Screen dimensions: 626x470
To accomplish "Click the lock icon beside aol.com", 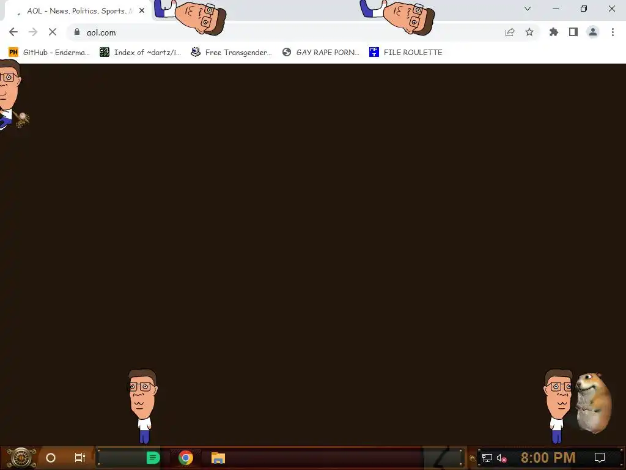I will point(77,32).
